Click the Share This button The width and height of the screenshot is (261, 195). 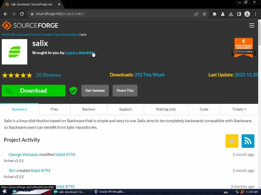click(x=125, y=91)
